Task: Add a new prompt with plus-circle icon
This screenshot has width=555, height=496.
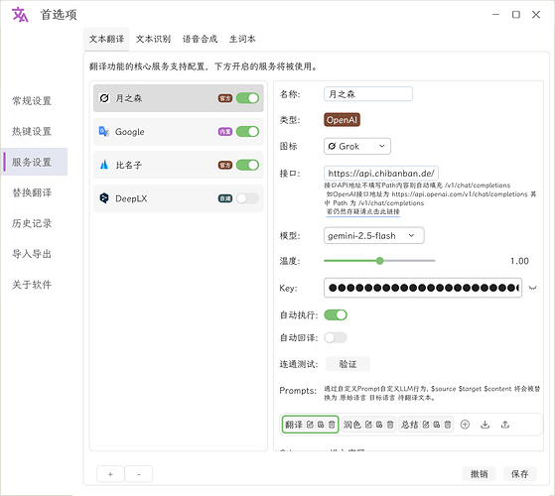Action: (x=465, y=425)
